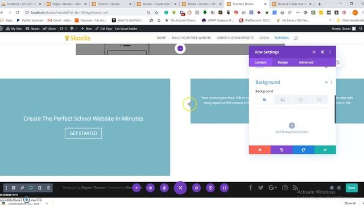364x205 pixels.
Task: Switch to the Advanced tab
Action: (x=306, y=62)
